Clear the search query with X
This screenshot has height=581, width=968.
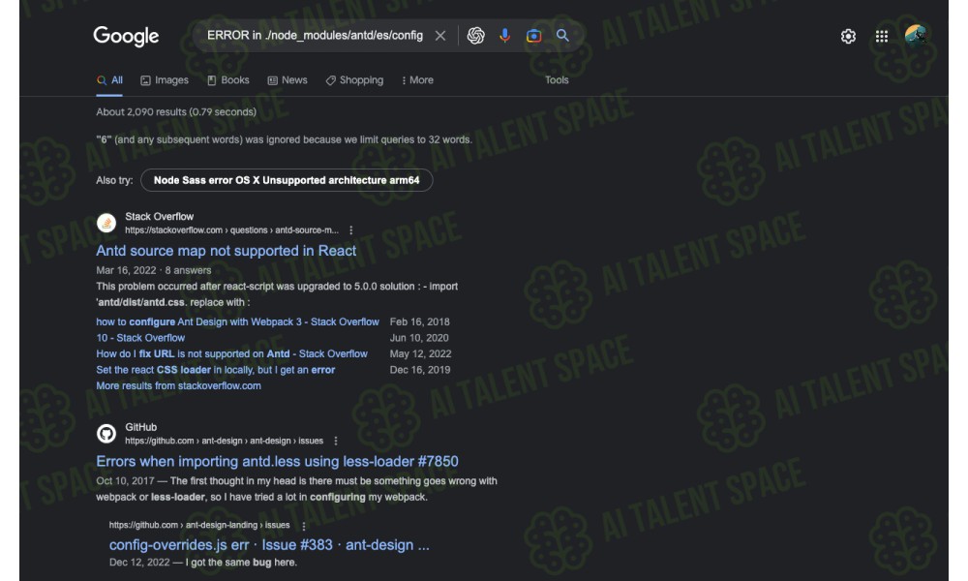coord(440,36)
